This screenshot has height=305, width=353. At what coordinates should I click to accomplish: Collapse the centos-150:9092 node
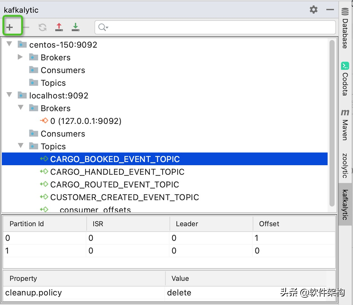(x=10, y=44)
